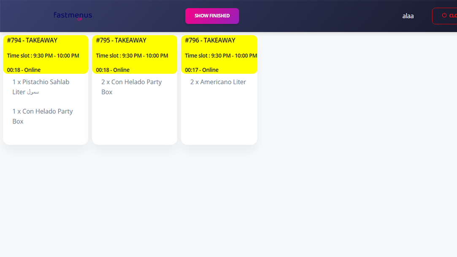The width and height of the screenshot is (457, 257).
Task: Click the power icon in the top-right button
Action: tap(444, 16)
